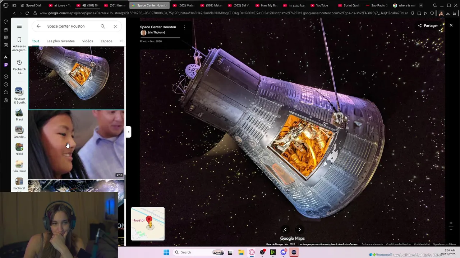Click the address bar URL

click(224, 13)
